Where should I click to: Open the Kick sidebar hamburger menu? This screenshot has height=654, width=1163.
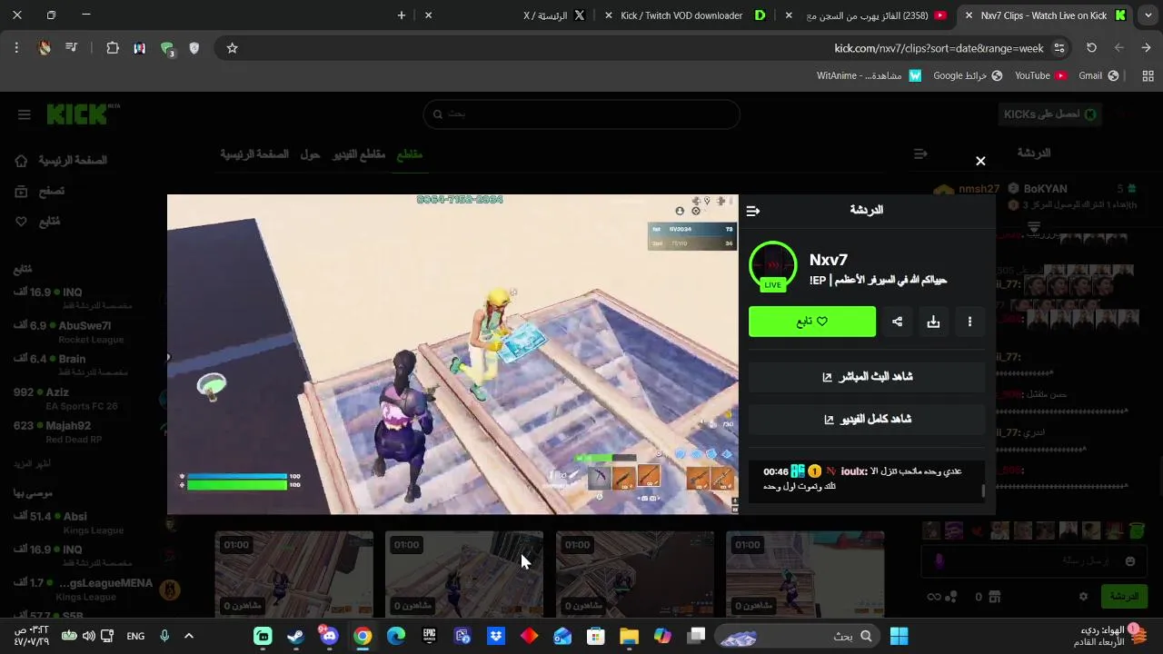(x=25, y=114)
